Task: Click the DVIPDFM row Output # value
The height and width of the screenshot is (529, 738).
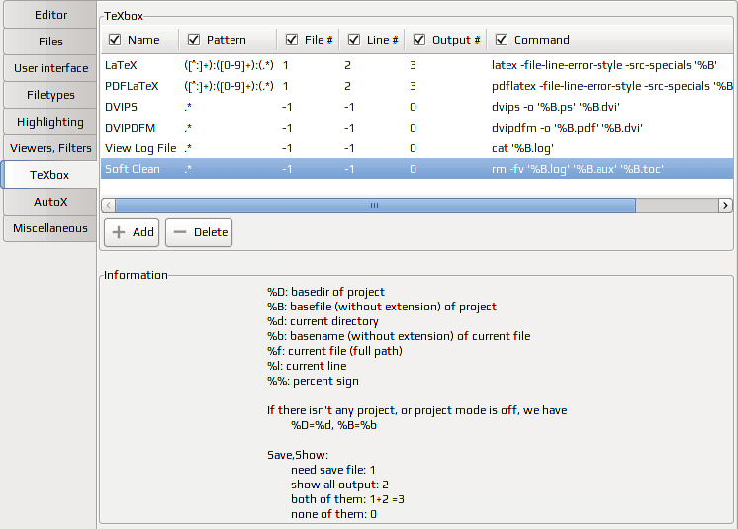Action: pyautogui.click(x=413, y=128)
